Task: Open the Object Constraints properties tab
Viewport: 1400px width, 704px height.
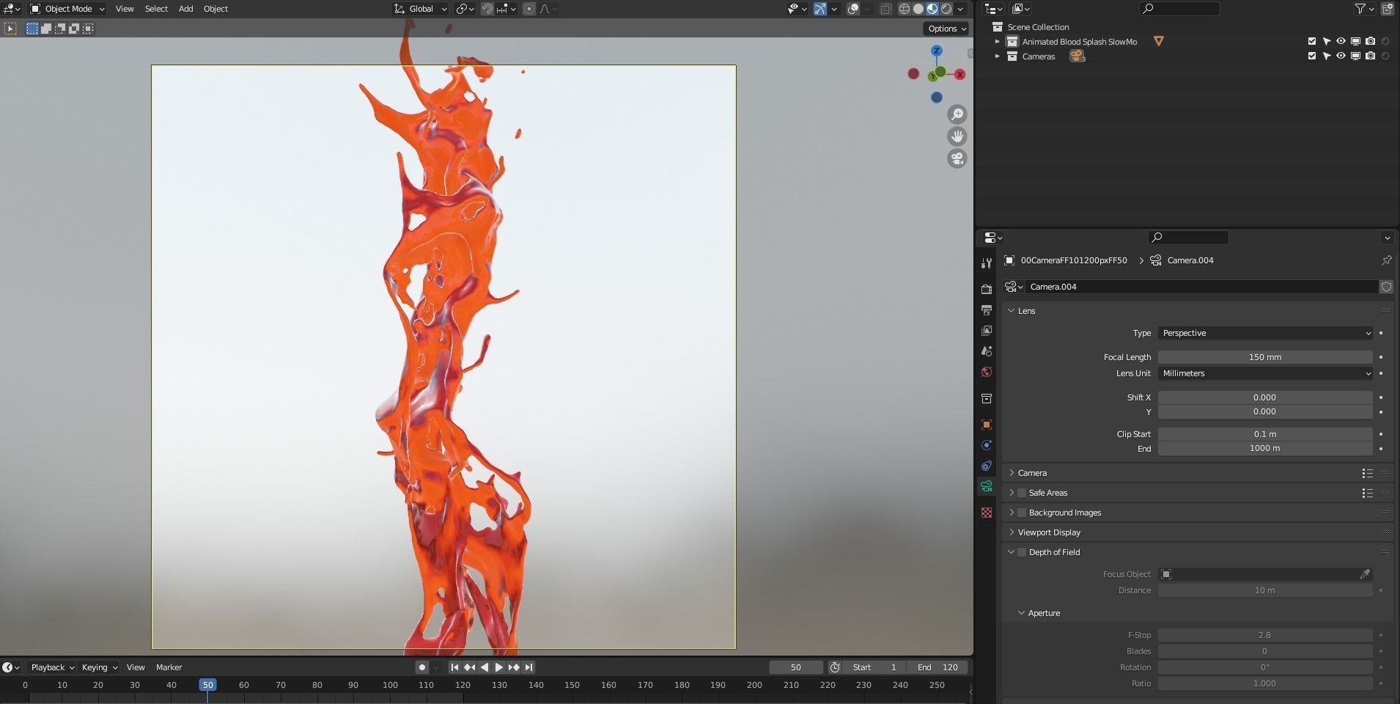Action: click(987, 466)
